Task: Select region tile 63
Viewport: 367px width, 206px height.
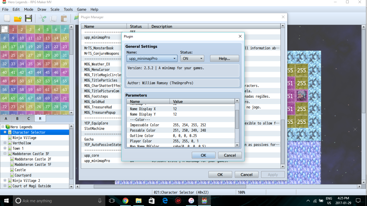Action: tap(65, 90)
